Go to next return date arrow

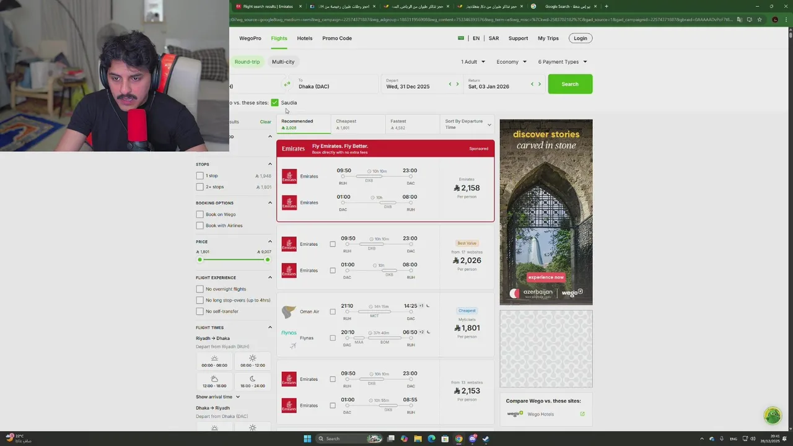click(x=539, y=84)
